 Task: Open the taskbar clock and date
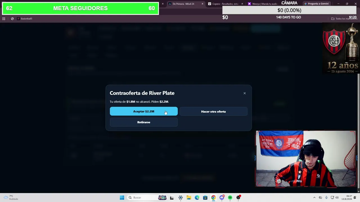tap(346, 198)
